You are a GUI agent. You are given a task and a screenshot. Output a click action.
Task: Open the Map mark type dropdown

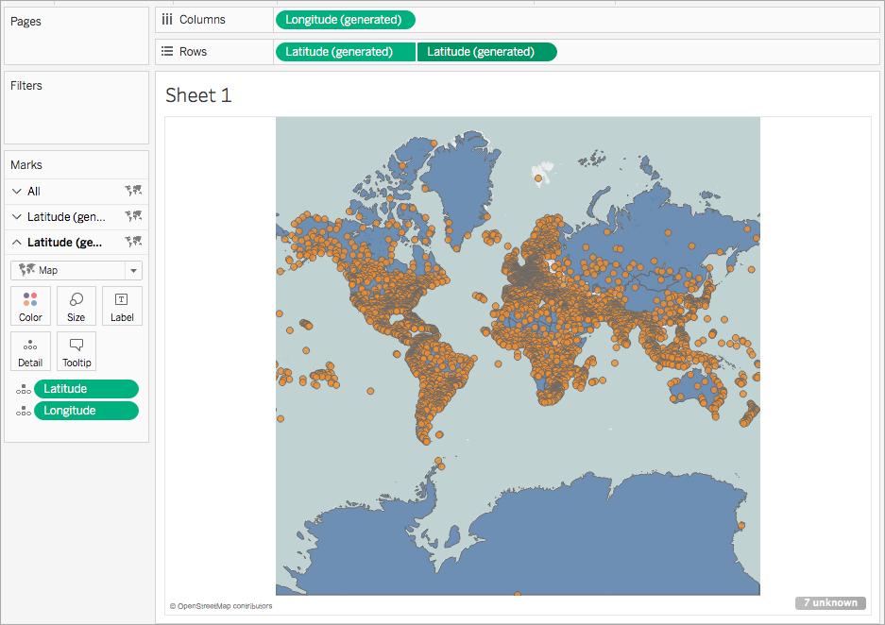77,270
